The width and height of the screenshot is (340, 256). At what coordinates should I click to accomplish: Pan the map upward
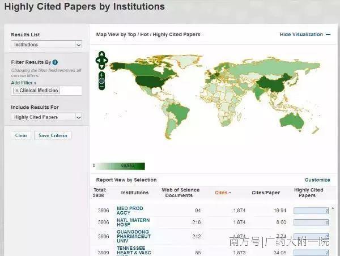[x=101, y=53]
